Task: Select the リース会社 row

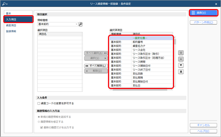Action: click(x=141, y=50)
